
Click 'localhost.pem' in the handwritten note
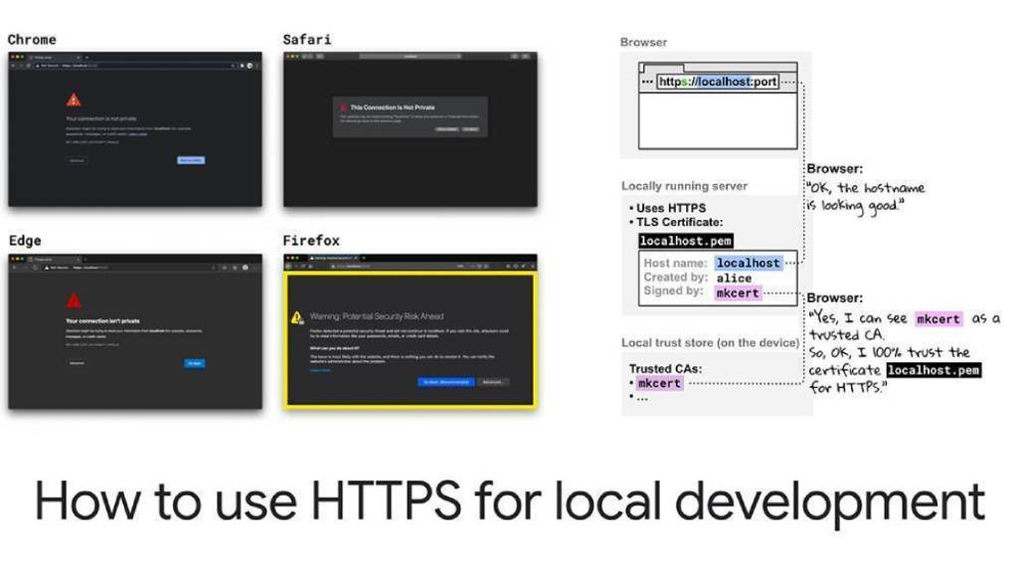(x=933, y=370)
